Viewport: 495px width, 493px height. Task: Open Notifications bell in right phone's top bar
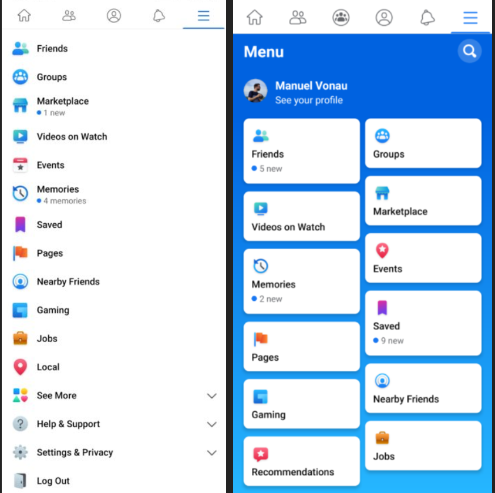coord(427,18)
